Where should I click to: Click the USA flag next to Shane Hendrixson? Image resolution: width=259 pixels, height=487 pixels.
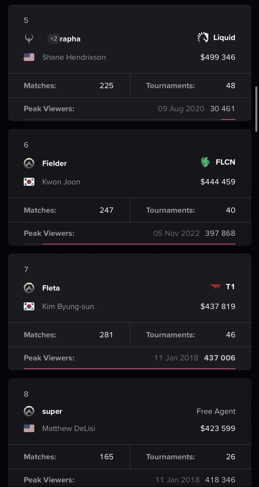[x=29, y=57]
